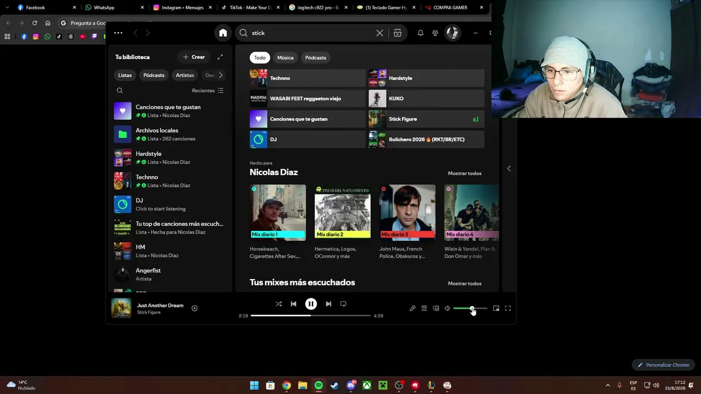Clear the Spotify search text with the X

pos(380,33)
